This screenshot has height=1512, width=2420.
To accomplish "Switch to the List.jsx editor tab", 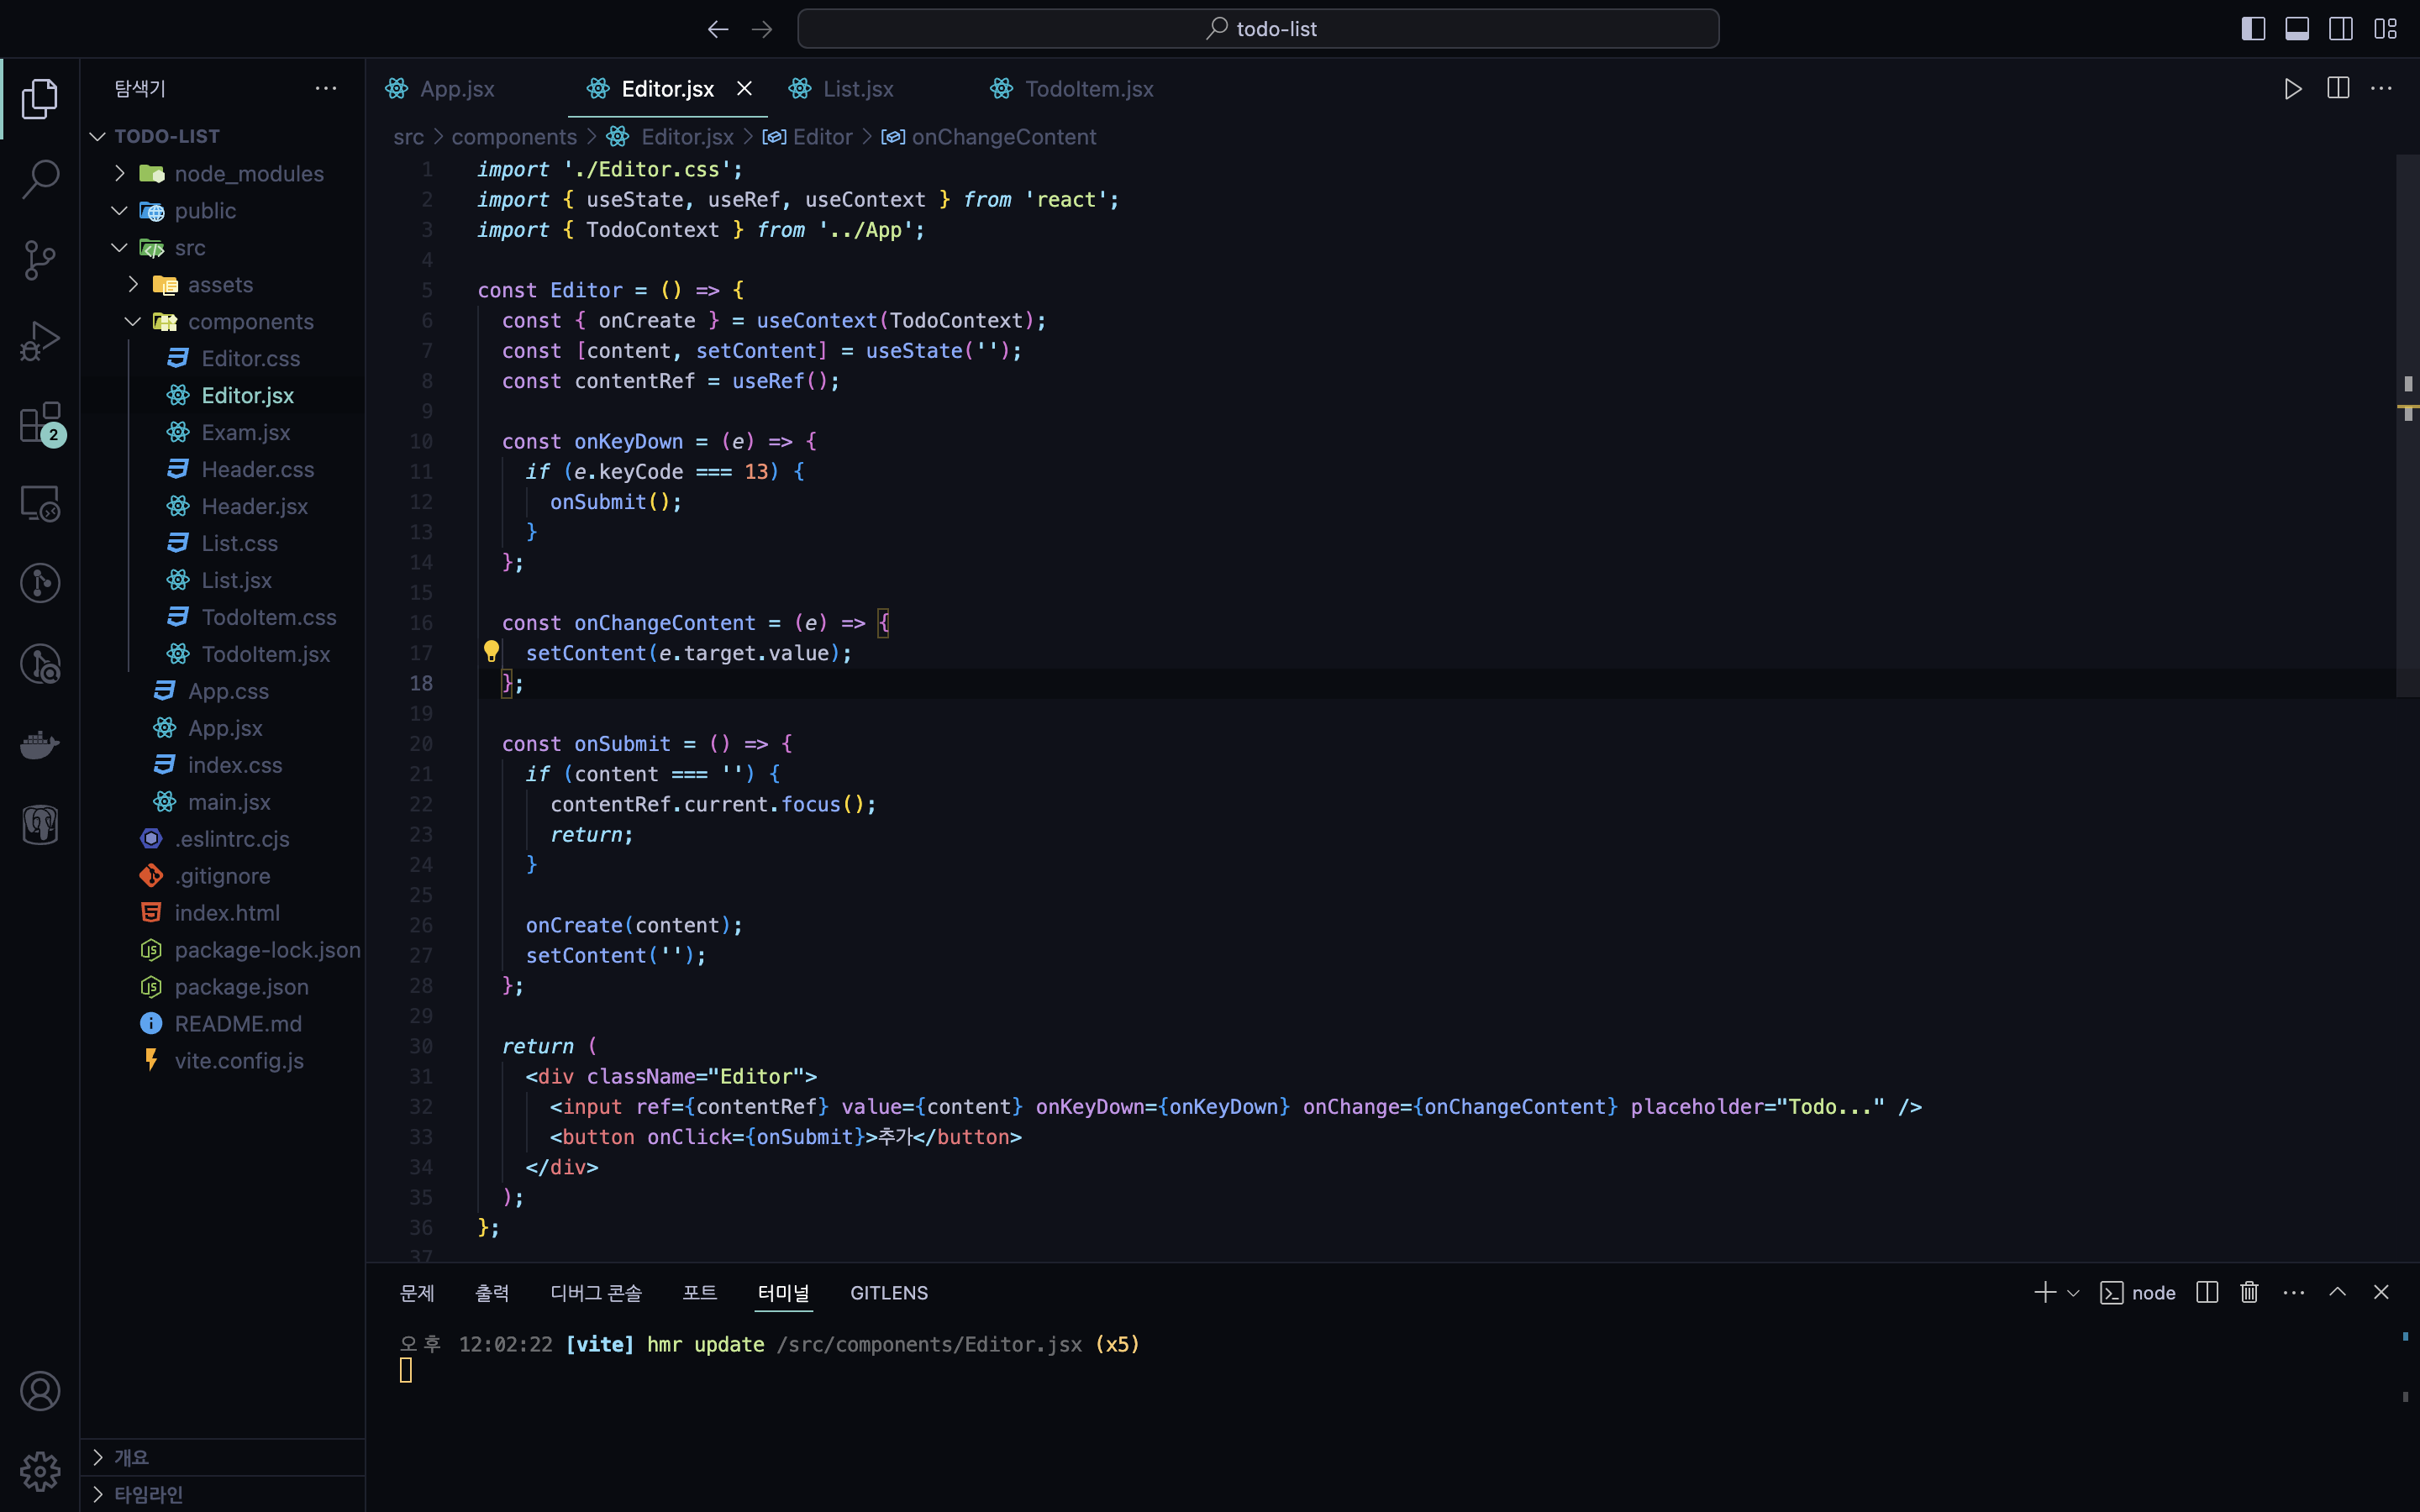I will 857,89.
